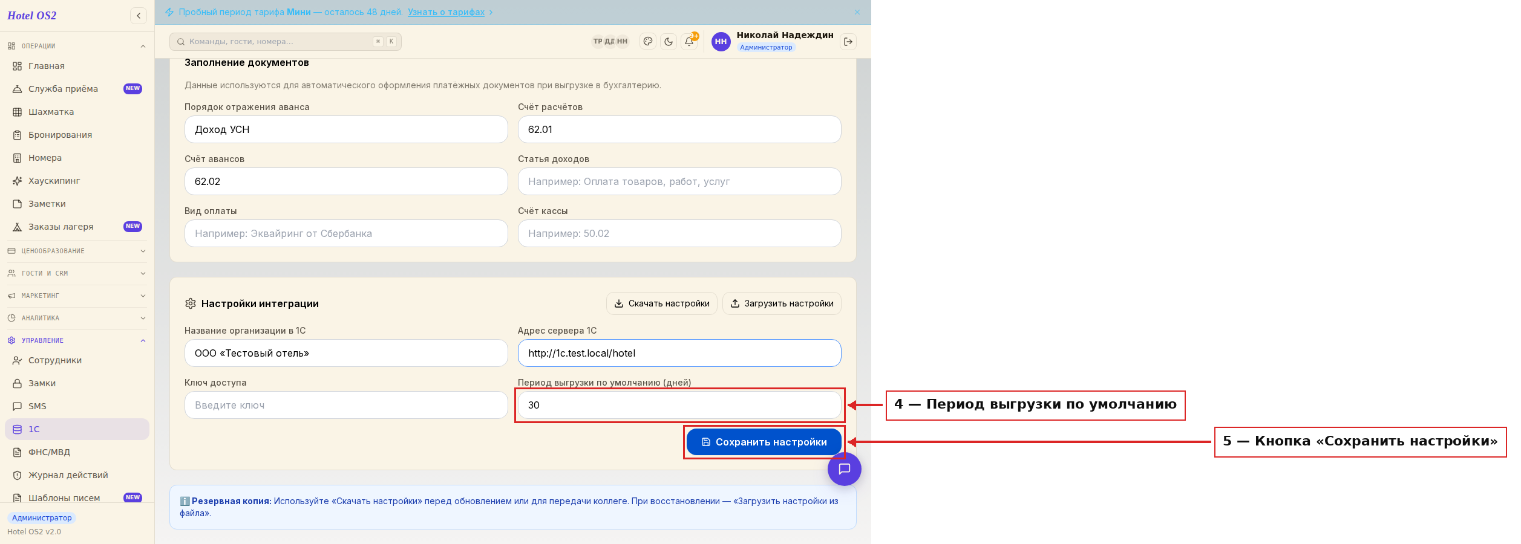The image size is (1521, 544).
Task: Dismiss the trial period banner
Action: click(x=857, y=12)
